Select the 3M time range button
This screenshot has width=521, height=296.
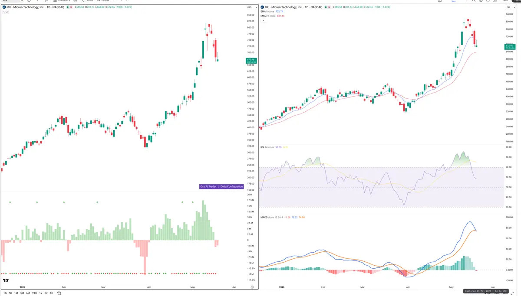click(x=22, y=293)
